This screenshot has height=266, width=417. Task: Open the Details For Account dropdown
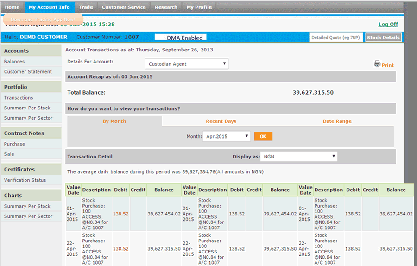[186, 64]
